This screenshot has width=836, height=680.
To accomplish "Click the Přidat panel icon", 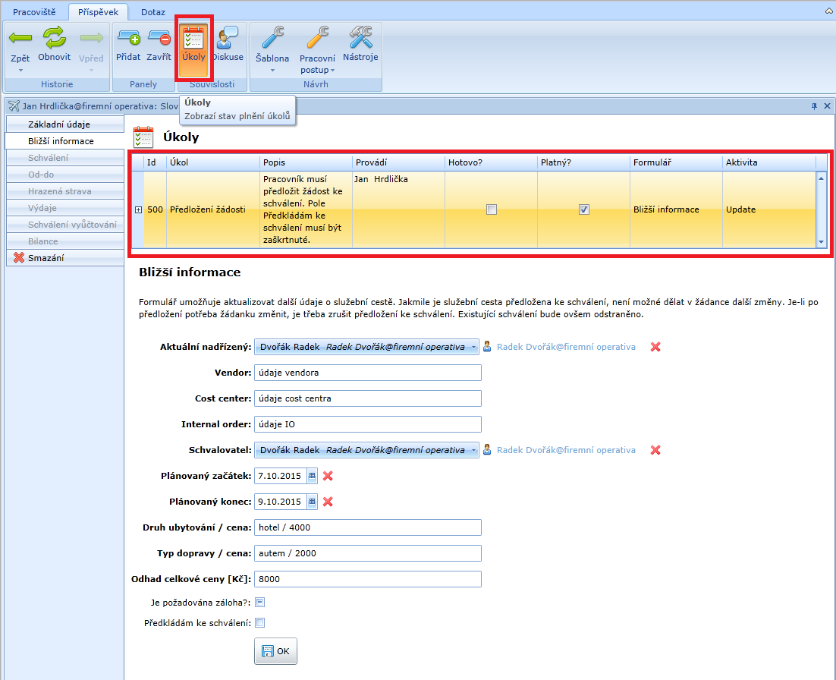I will tap(127, 37).
